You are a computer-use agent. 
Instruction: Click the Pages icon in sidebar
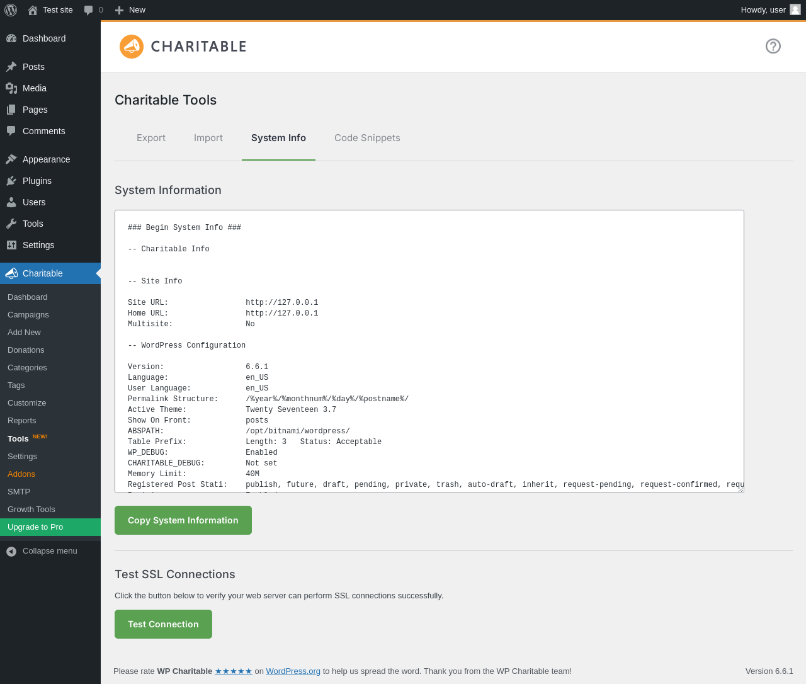click(x=11, y=110)
